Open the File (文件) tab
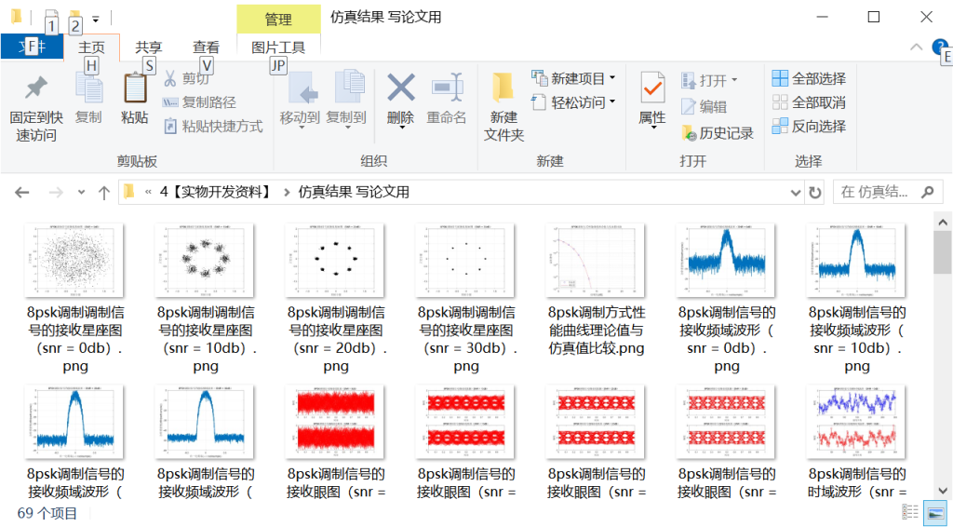Image resolution: width=953 pixels, height=527 pixels. click(32, 47)
